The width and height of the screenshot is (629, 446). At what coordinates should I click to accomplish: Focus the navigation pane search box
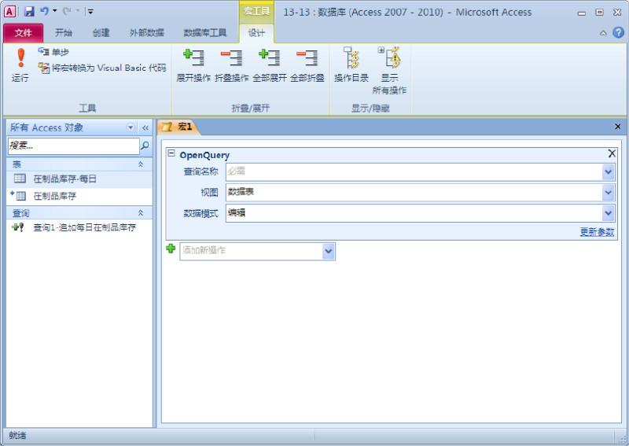tap(73, 146)
